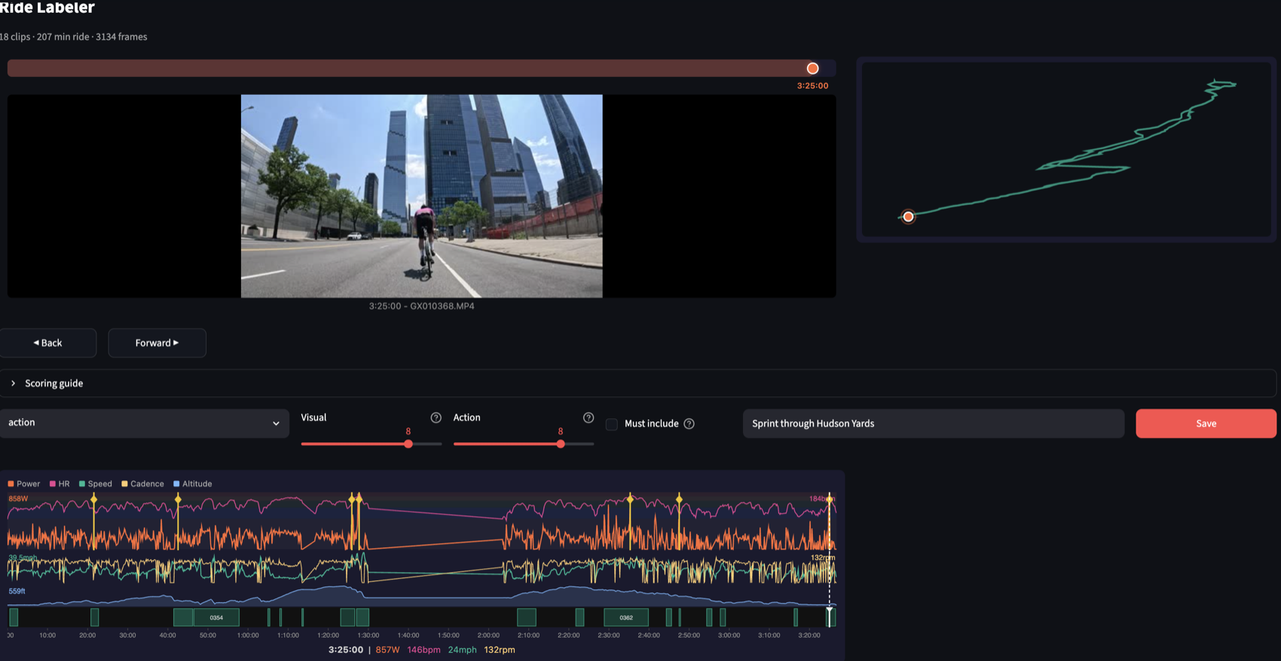1281x661 pixels.
Task: Select the clip block near 20:00
Action: (x=94, y=617)
